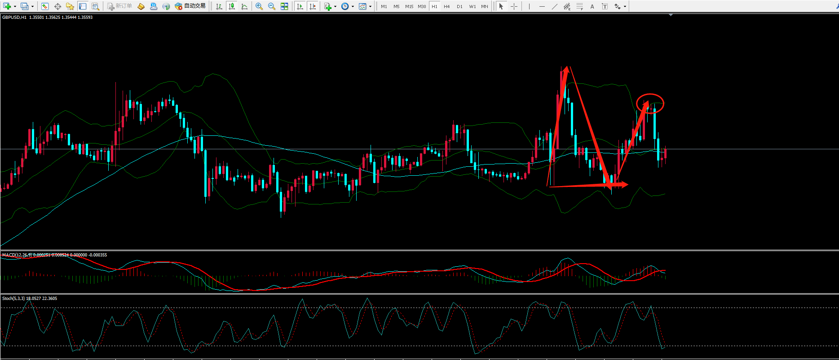839x360 pixels.
Task: Switch chart to candlestick mode
Action: point(231,6)
